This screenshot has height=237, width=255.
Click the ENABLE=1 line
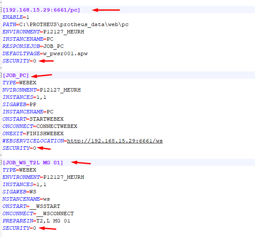pos(16,17)
